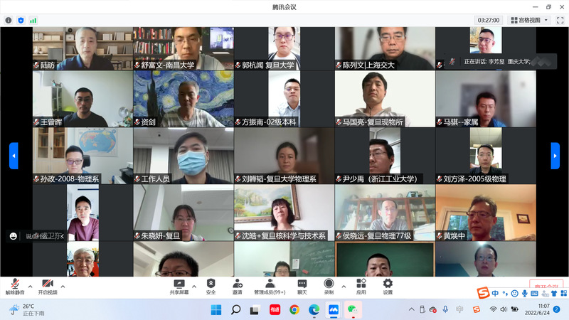569x320 pixels.
Task: Check network signal status icon
Action: coord(33,21)
